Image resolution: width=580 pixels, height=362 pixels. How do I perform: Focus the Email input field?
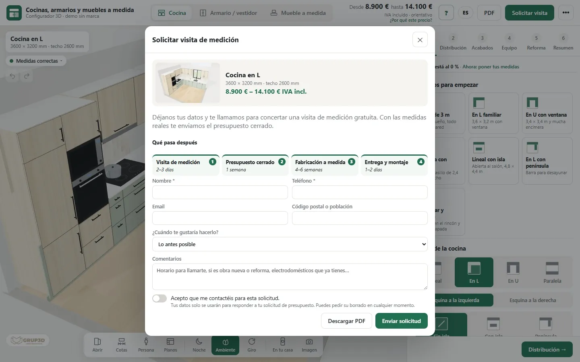tap(220, 218)
